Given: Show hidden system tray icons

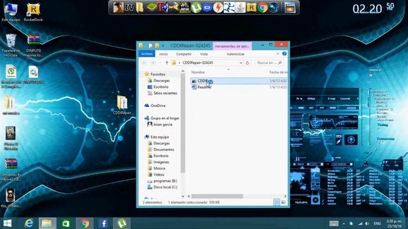Looking at the screenshot, I should point(344,223).
